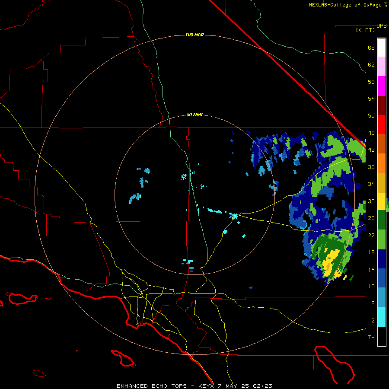Click the light pink 62K ft legend swatch
The width and height of the screenshot is (389, 389).
tap(382, 66)
